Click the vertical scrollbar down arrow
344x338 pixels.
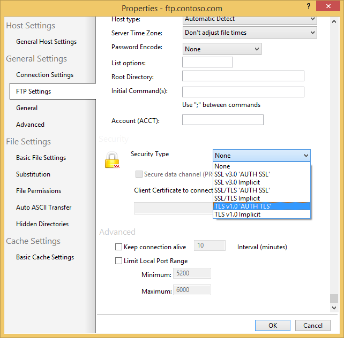[334, 308]
